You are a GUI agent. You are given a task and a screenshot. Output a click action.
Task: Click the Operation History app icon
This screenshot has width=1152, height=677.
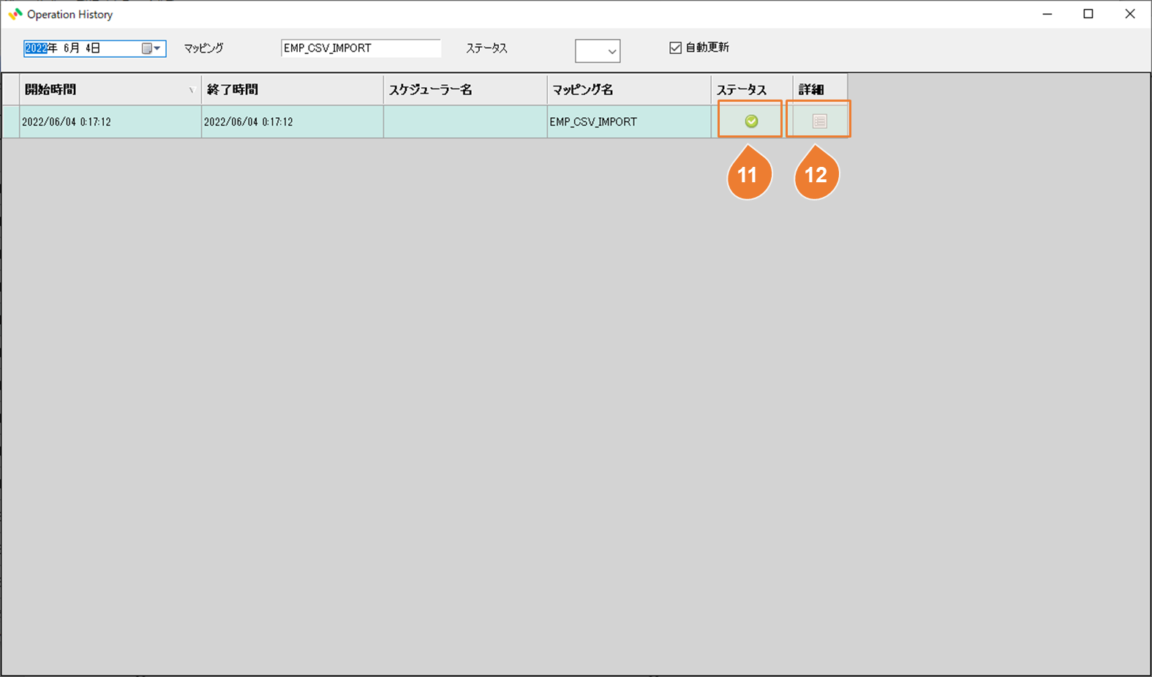pos(15,14)
